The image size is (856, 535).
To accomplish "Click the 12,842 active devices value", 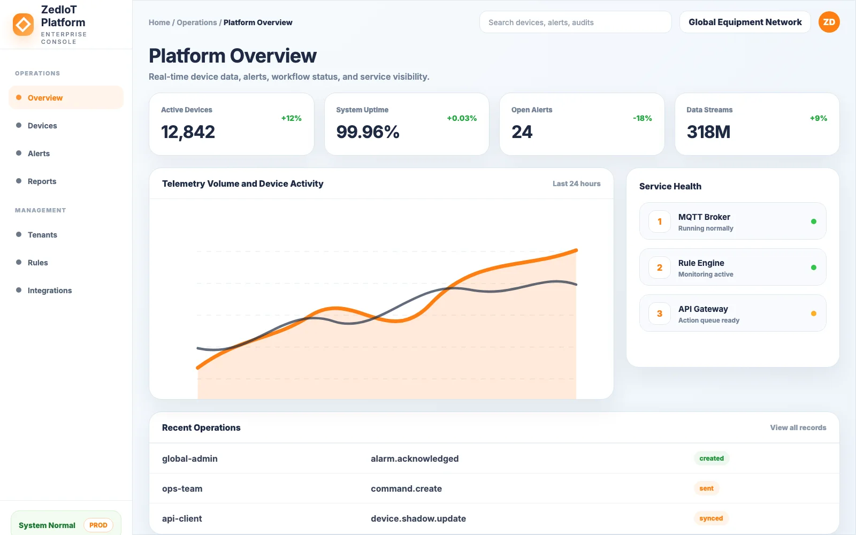I will coord(188,132).
